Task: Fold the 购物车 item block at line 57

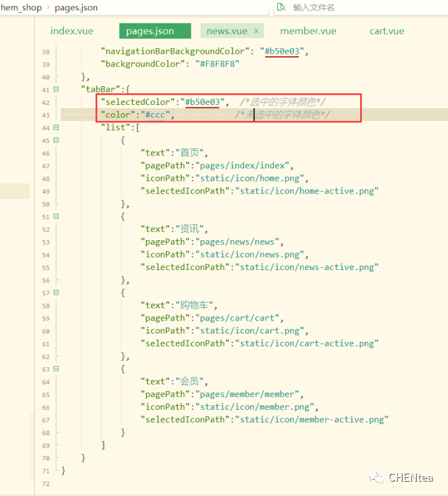Action: tap(56, 293)
